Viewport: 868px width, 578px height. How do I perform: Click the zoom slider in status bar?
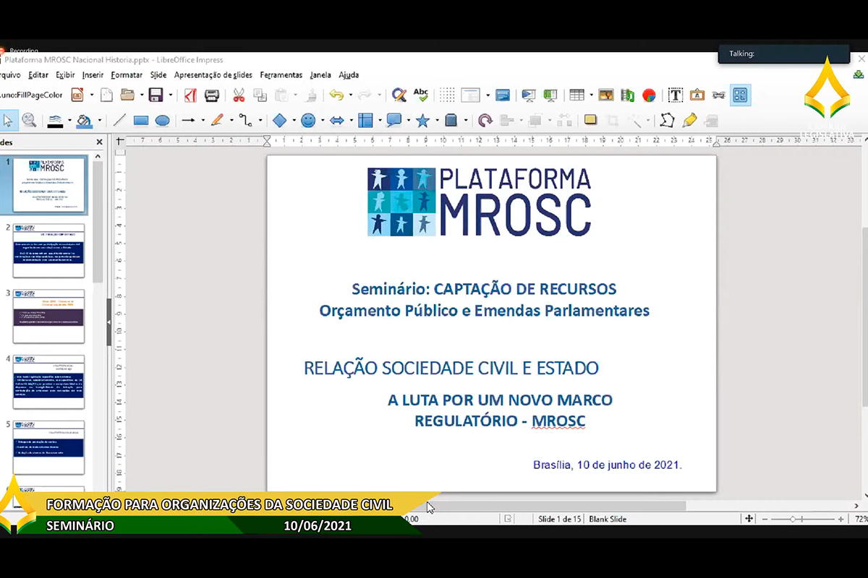pos(793,519)
